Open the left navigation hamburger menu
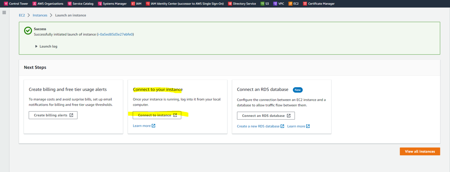450x172 pixels. (x=4, y=12)
